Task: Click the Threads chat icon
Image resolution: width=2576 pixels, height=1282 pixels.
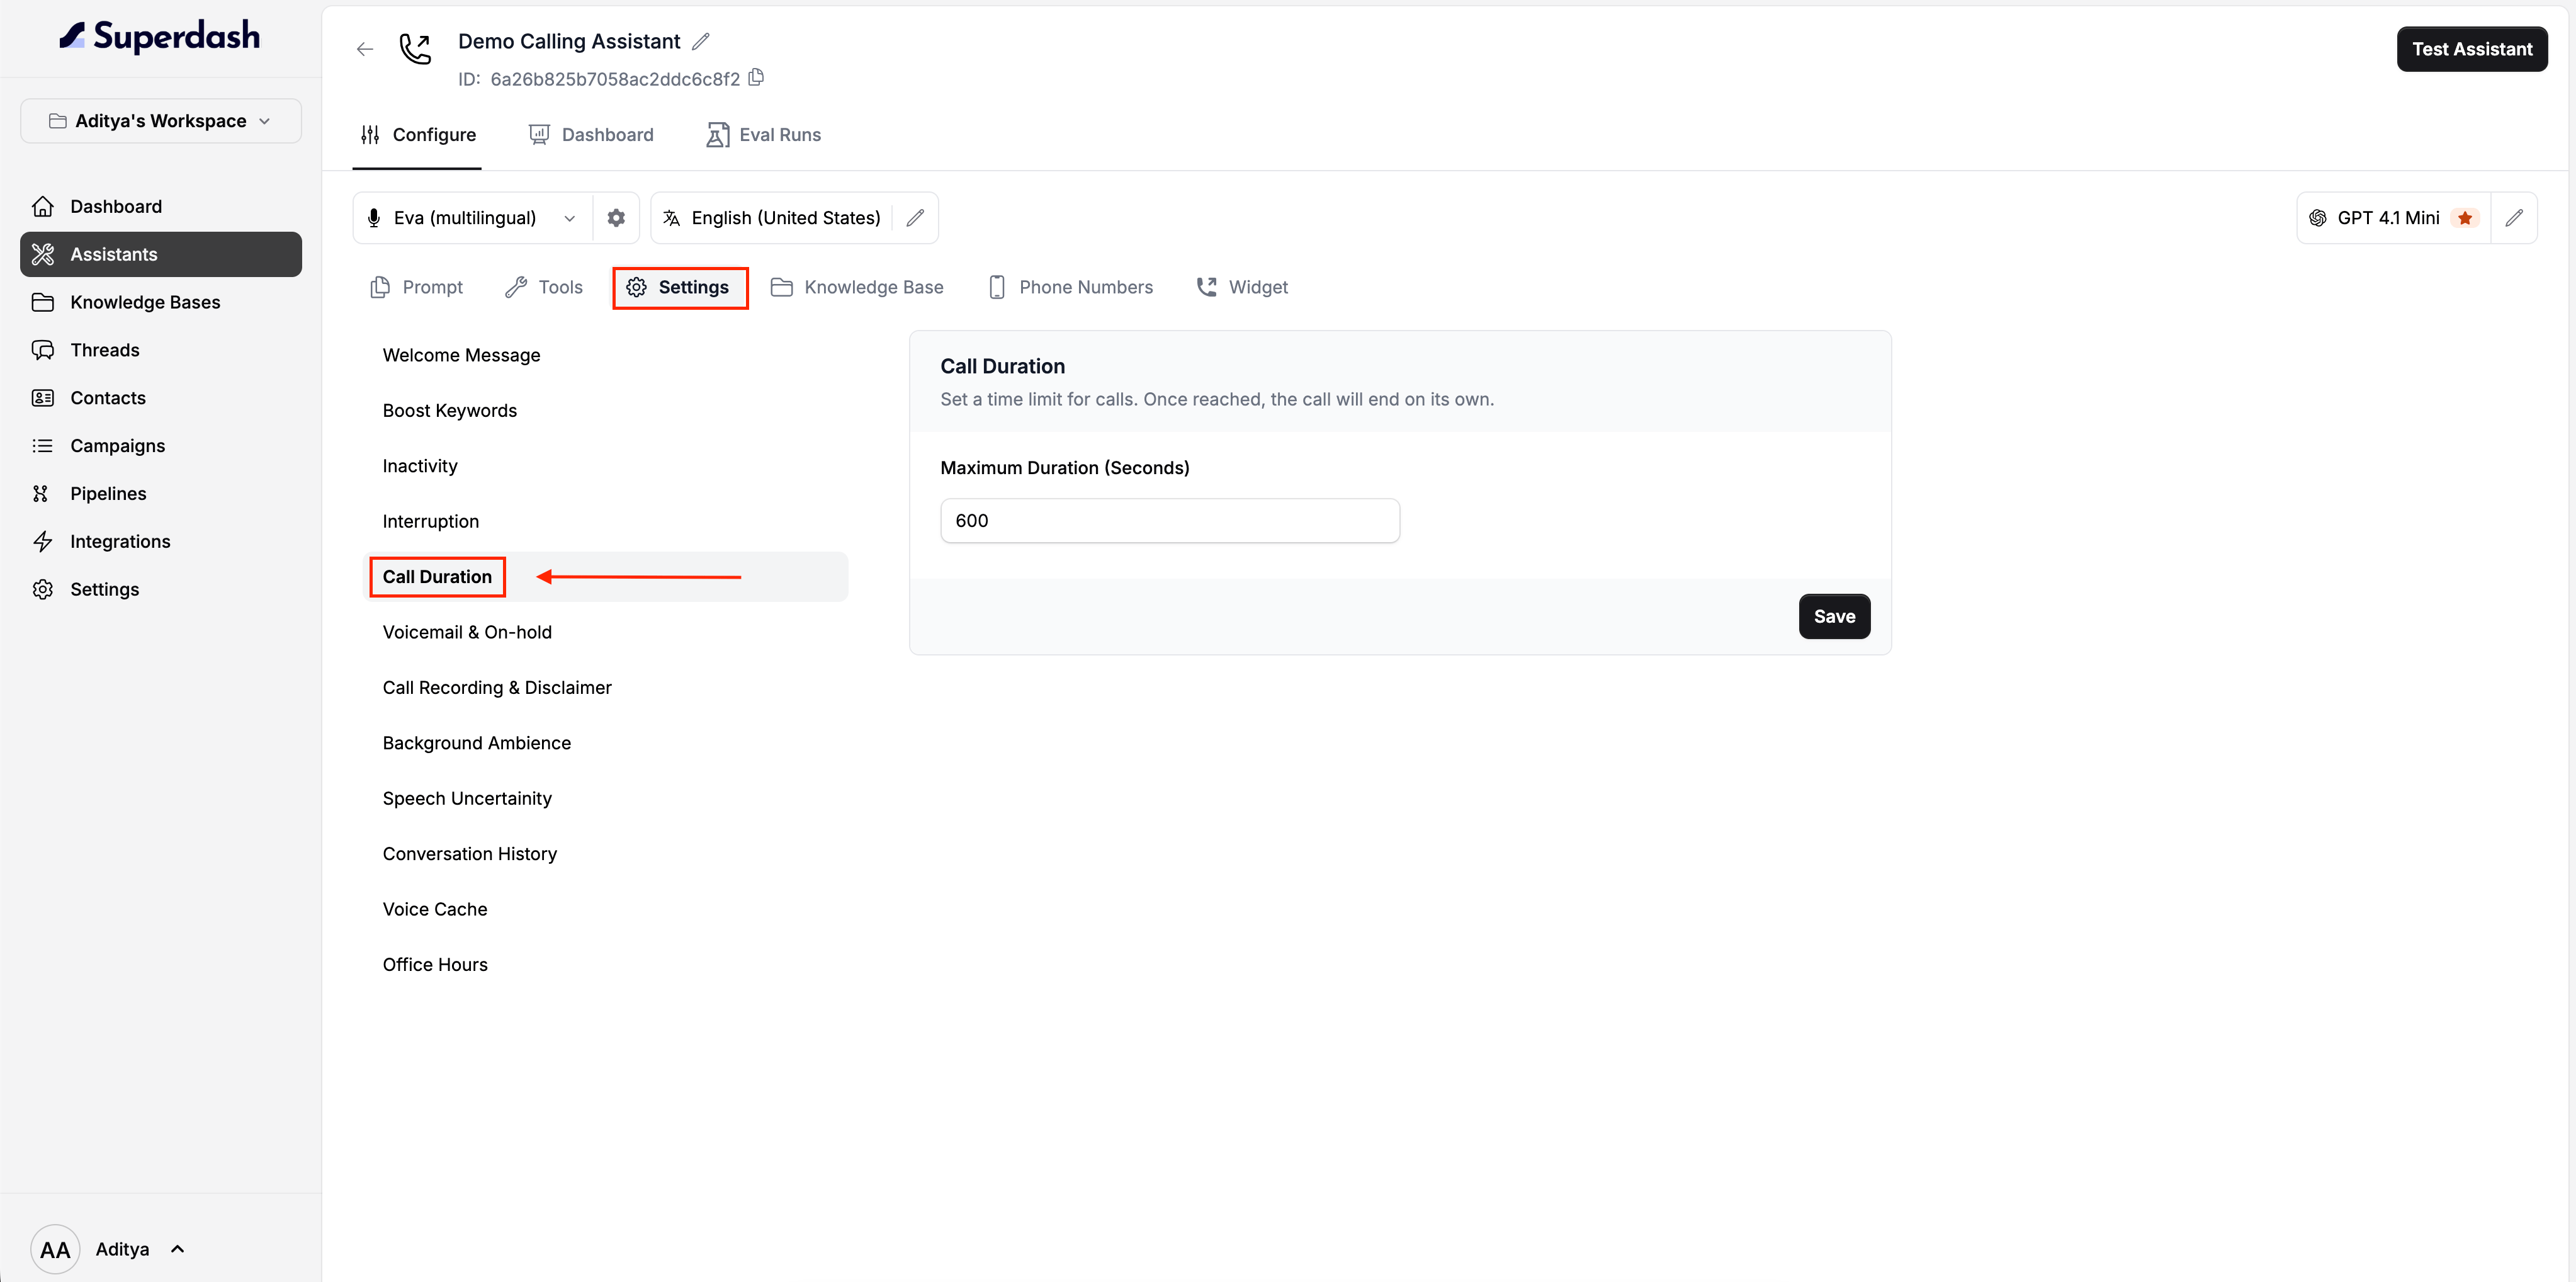Action: [x=42, y=350]
